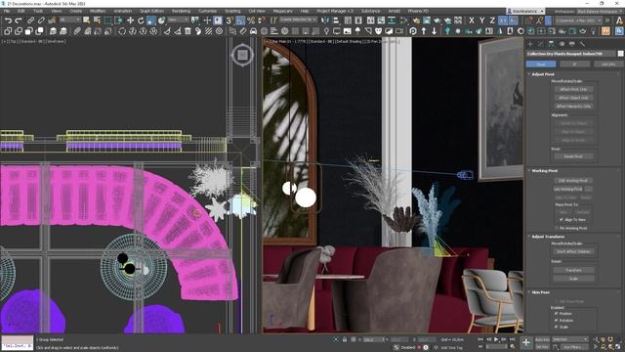625x352 pixels.
Task: Switch to the Link Info hierarchy tab
Action: pyautogui.click(x=607, y=64)
